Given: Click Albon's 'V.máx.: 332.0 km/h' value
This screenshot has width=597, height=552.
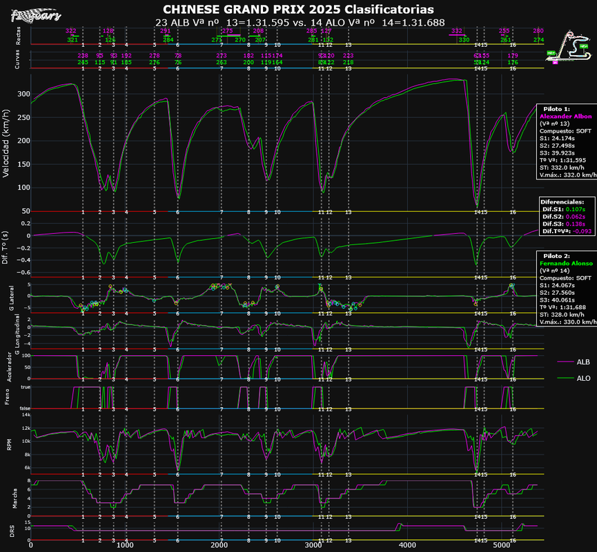Looking at the screenshot, I should coord(568,175).
